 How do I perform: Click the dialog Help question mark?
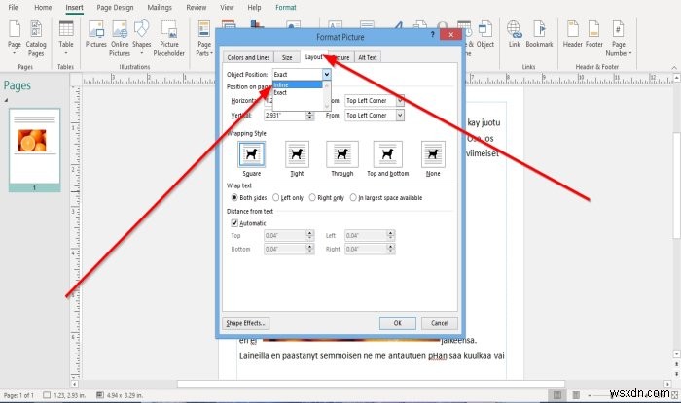(432, 35)
